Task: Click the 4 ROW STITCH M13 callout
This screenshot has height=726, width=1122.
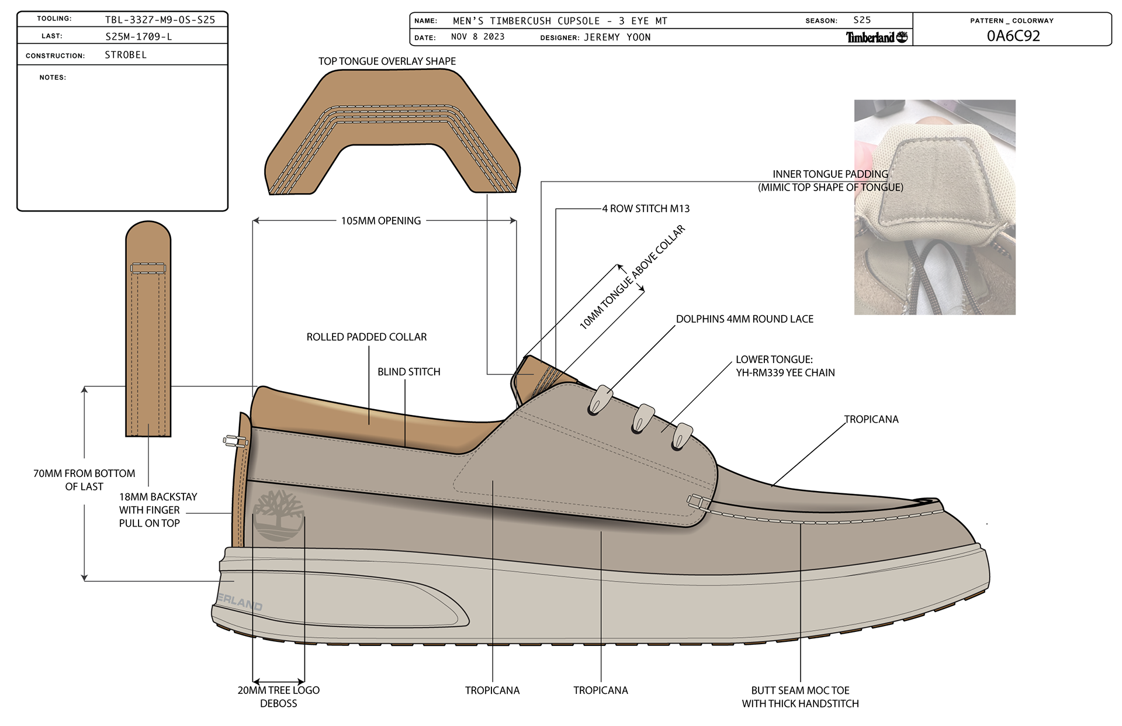Action: [x=646, y=209]
